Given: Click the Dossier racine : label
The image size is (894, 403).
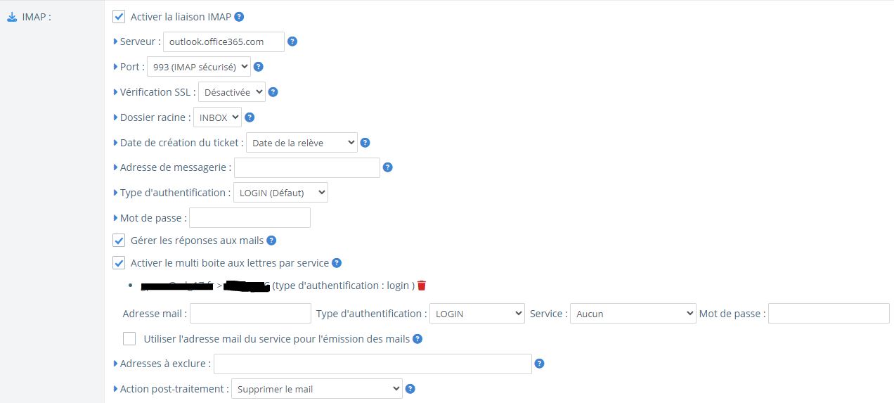Looking at the screenshot, I should coord(155,117).
